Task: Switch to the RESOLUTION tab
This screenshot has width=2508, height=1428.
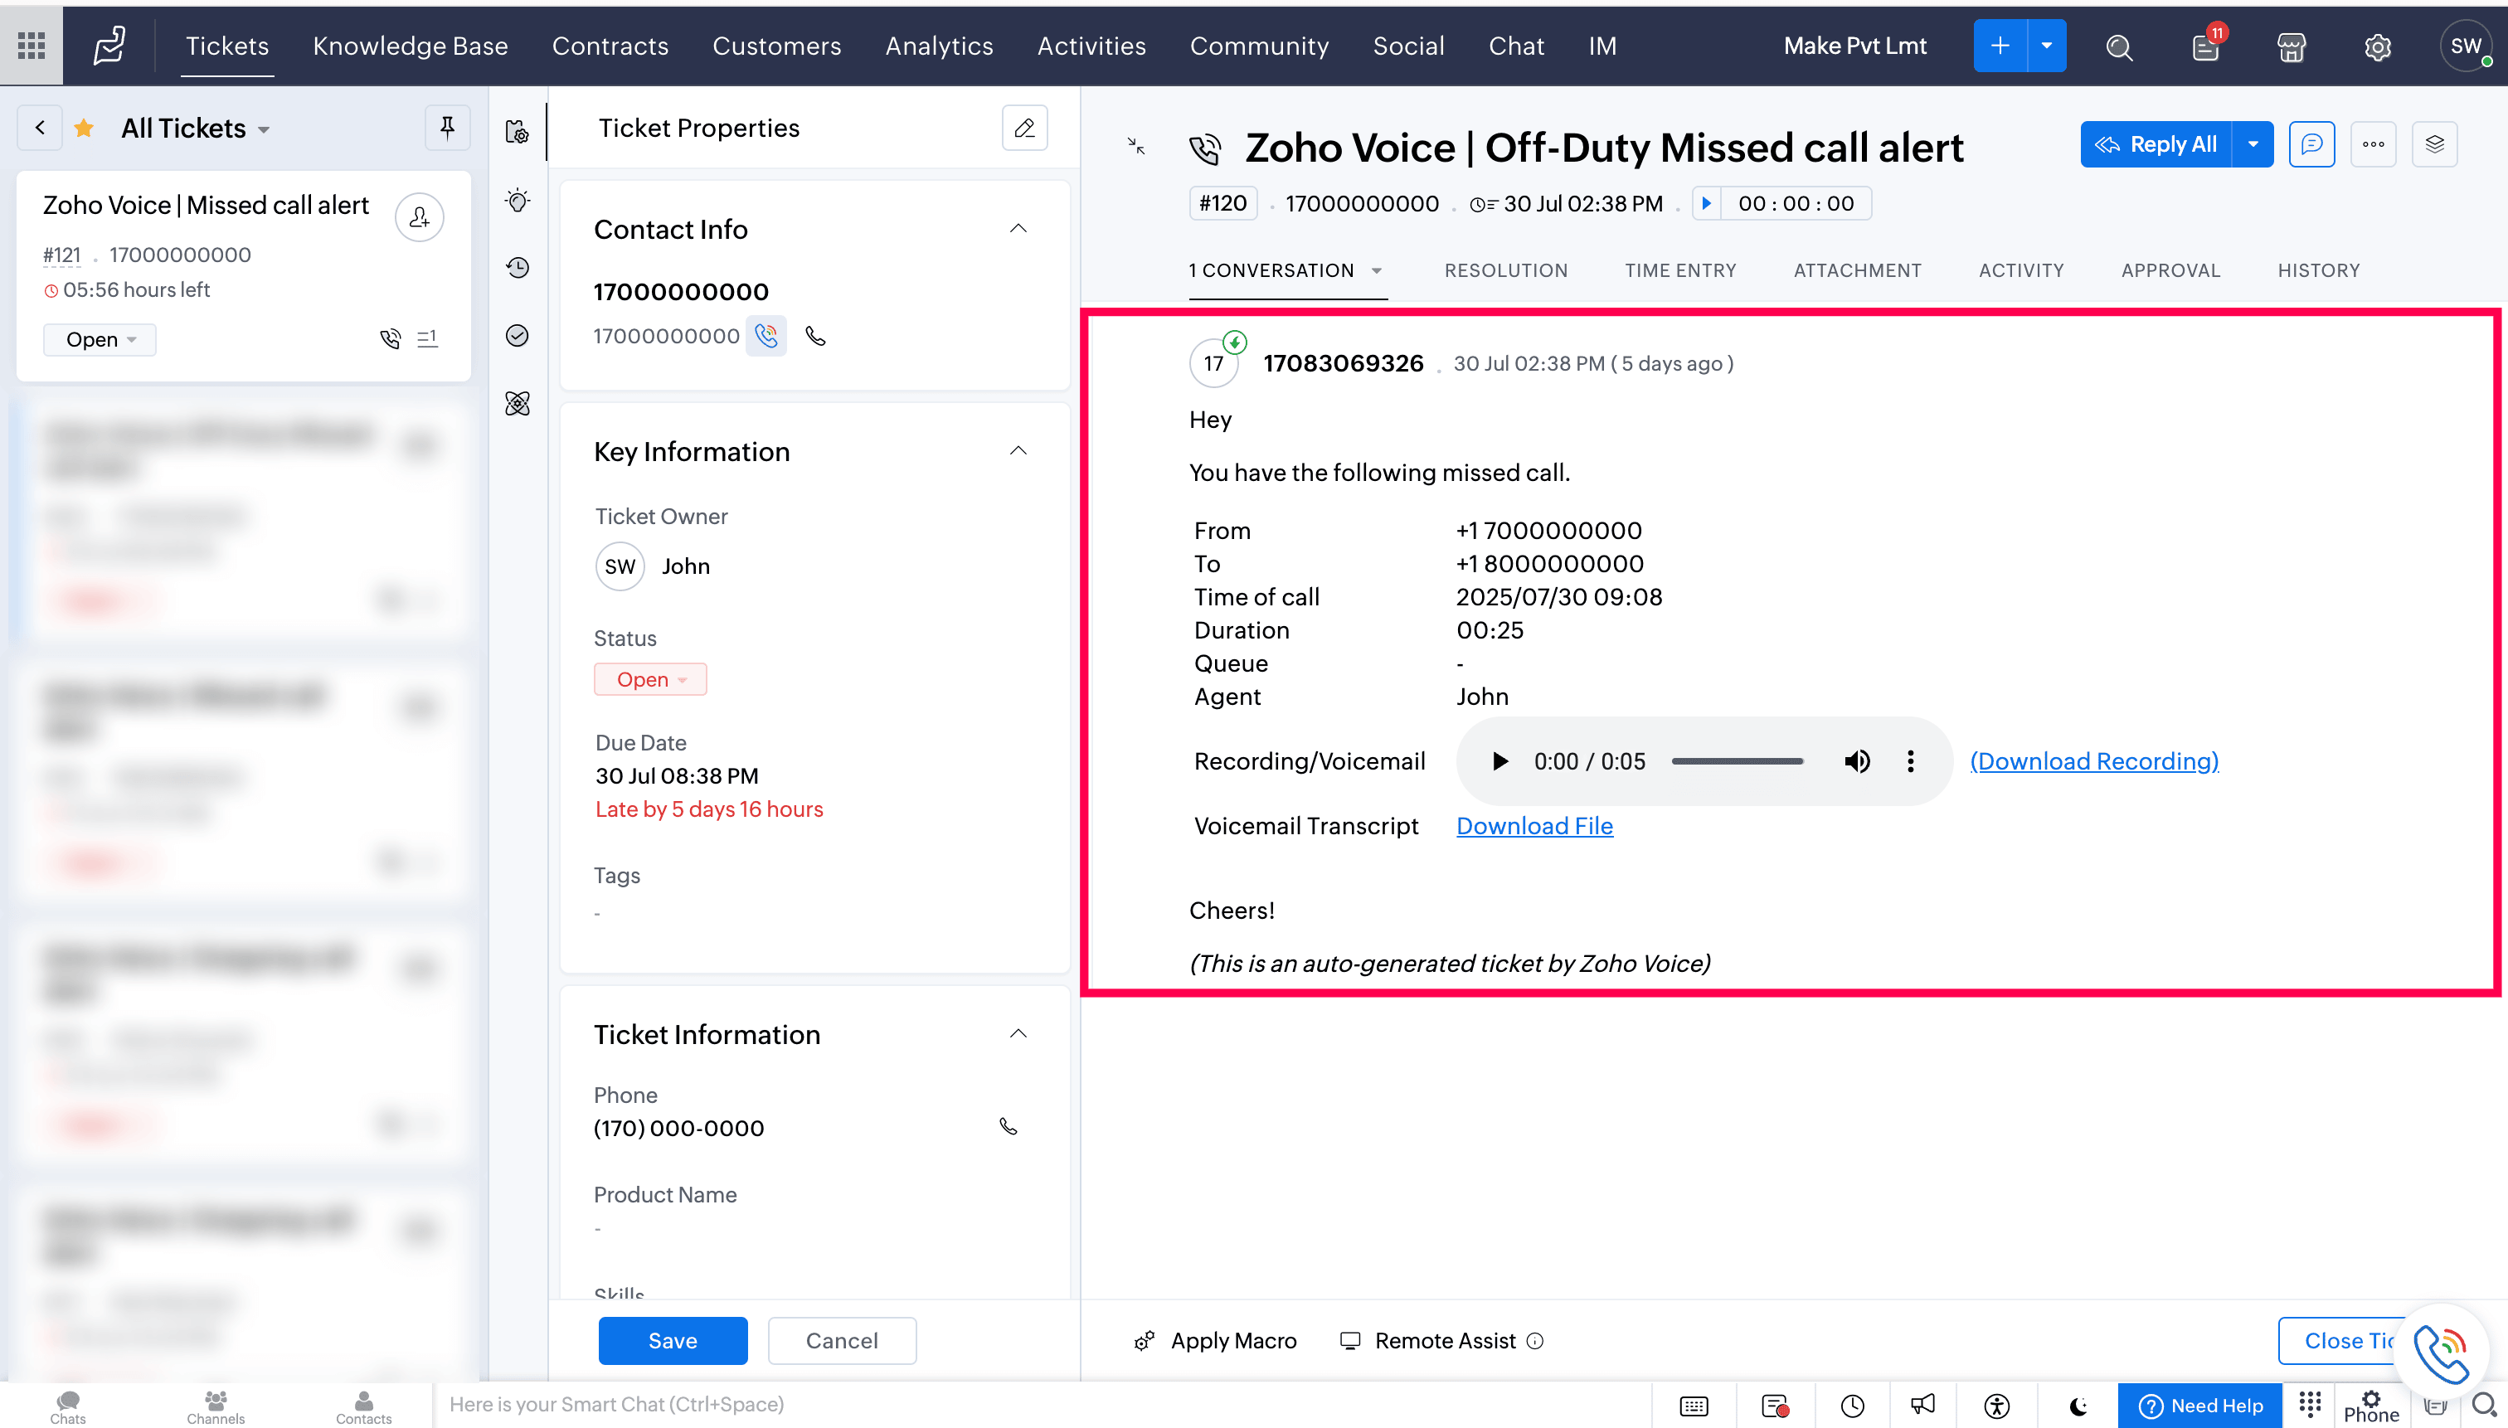Action: (x=1505, y=270)
